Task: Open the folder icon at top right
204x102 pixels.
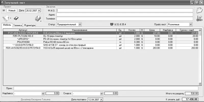Action: (199, 10)
